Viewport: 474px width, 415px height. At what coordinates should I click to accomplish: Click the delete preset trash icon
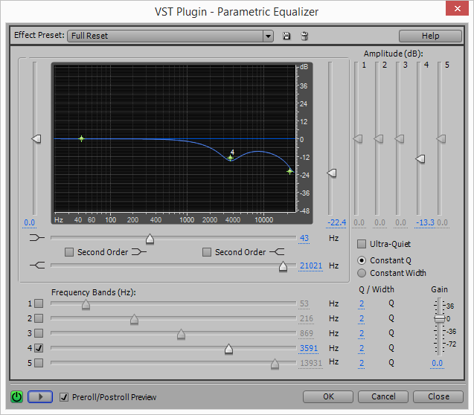pyautogui.click(x=304, y=36)
